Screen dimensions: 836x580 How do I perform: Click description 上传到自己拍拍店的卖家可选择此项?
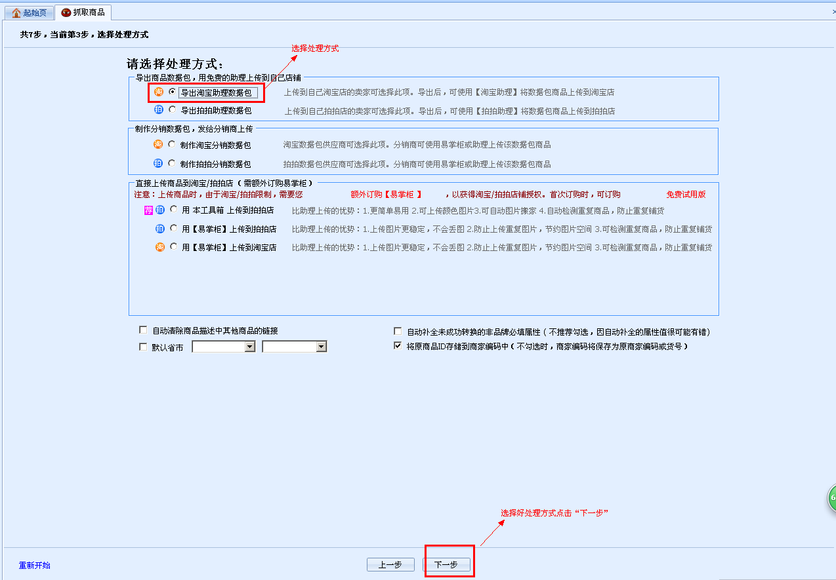pyautogui.click(x=349, y=111)
